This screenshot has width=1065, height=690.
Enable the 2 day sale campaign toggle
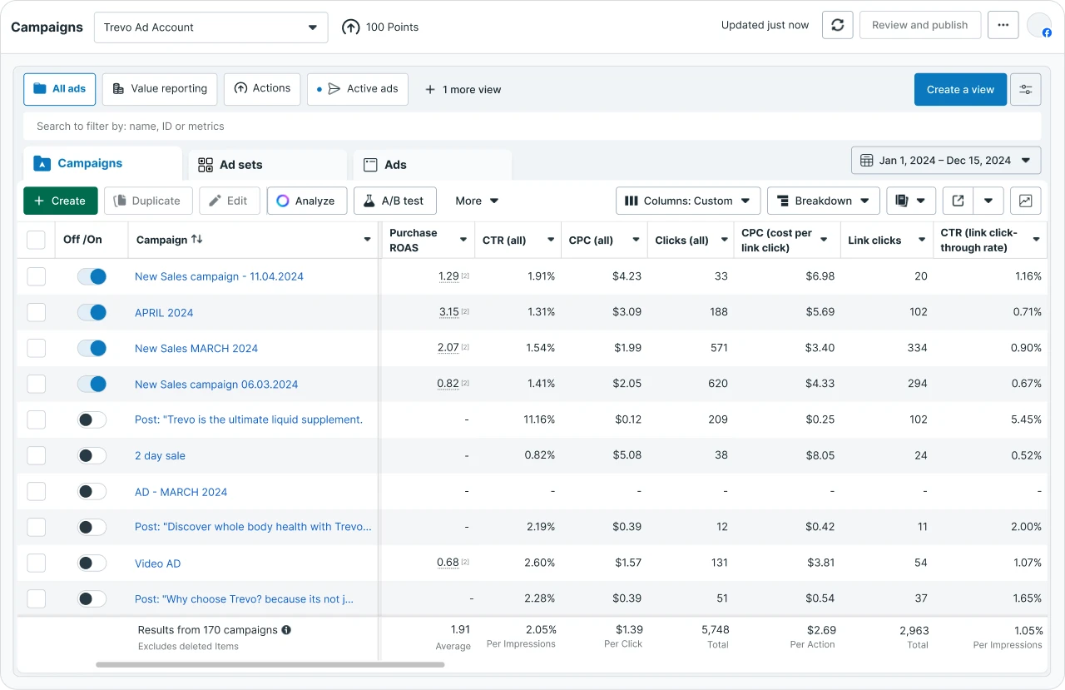click(x=92, y=455)
